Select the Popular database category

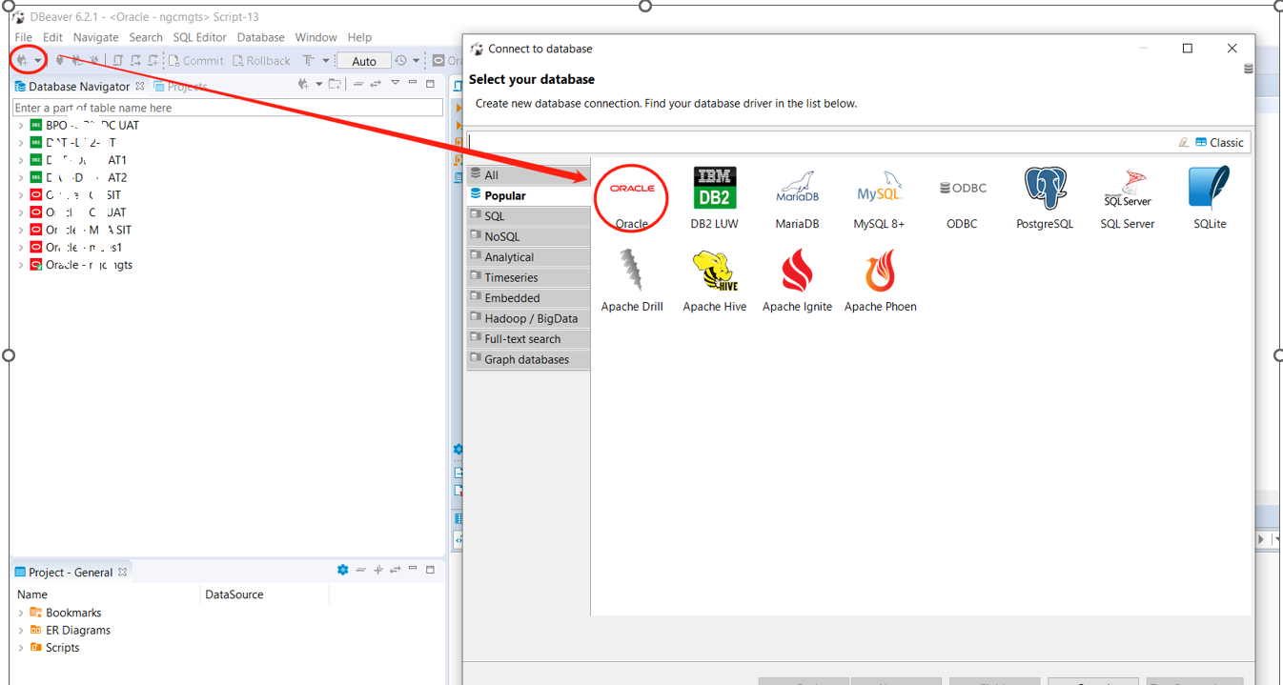529,195
